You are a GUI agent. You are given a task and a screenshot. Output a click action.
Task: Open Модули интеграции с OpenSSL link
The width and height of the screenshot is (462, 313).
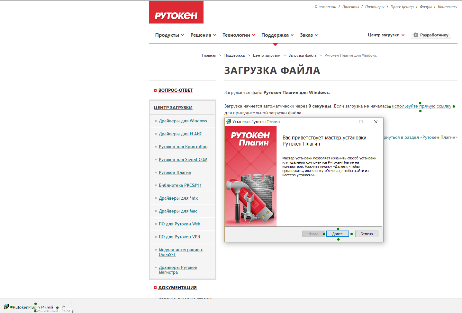pyautogui.click(x=181, y=252)
